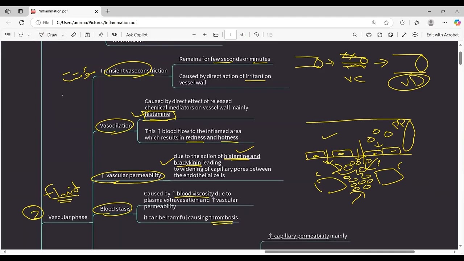Start Read aloud for this PDF
This screenshot has height=261, width=464.
pos(101,35)
